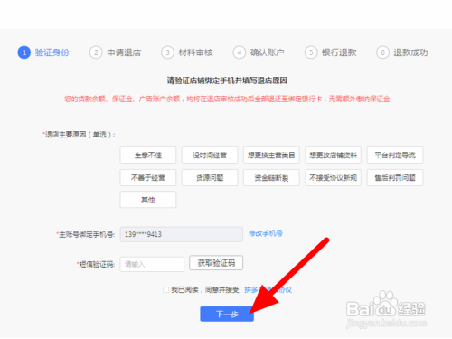Click step 3 材料审核
This screenshot has width=452, height=339.
(x=187, y=52)
